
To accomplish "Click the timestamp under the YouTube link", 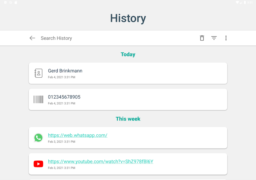I will [x=61, y=168].
